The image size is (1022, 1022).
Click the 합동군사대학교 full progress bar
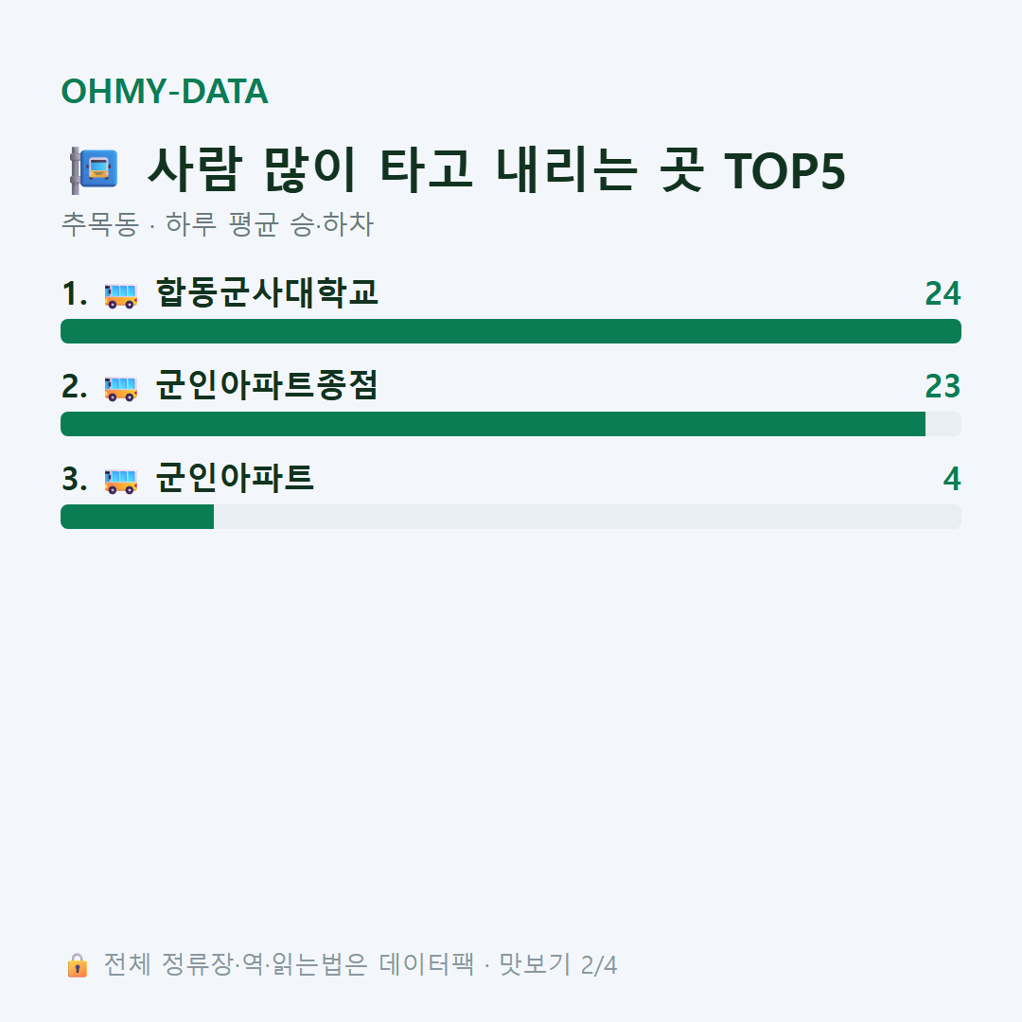pos(511,331)
